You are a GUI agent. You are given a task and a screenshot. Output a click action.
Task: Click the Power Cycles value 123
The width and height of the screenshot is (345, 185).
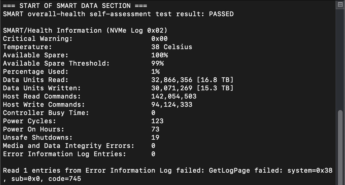(157, 121)
